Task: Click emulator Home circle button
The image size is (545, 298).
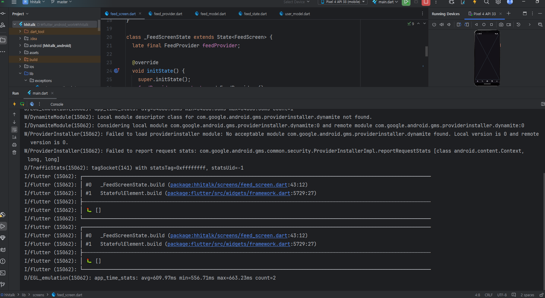Action: click(x=484, y=25)
